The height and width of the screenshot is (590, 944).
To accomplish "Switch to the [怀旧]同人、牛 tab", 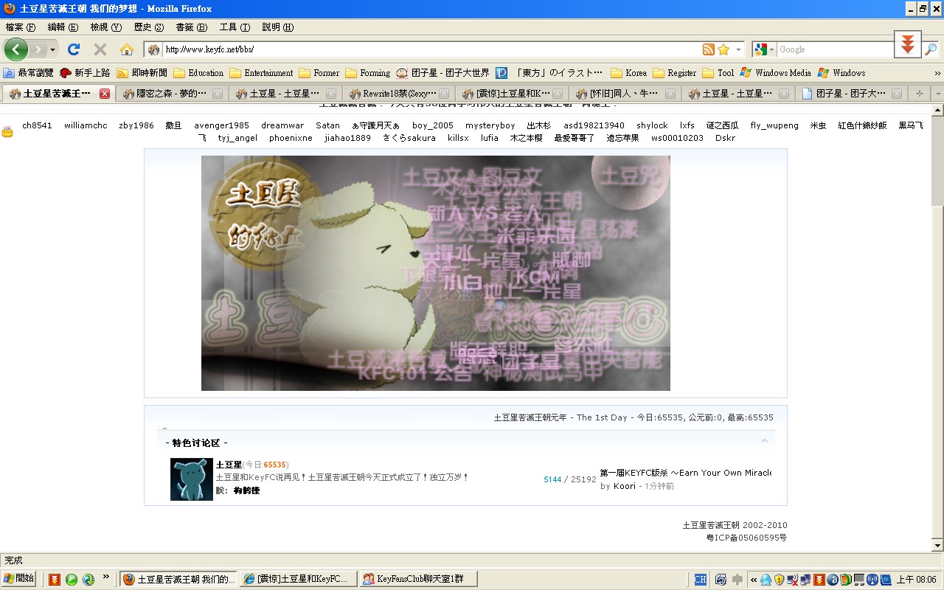I will point(625,94).
